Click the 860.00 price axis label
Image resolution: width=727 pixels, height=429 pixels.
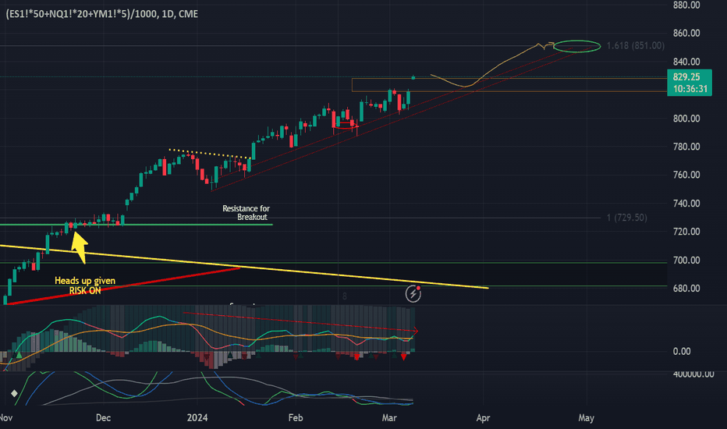pos(686,33)
